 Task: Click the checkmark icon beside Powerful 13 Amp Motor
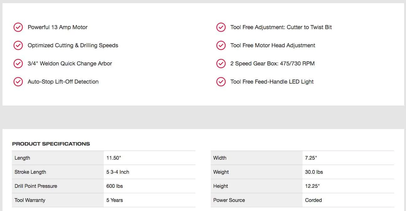18,27
